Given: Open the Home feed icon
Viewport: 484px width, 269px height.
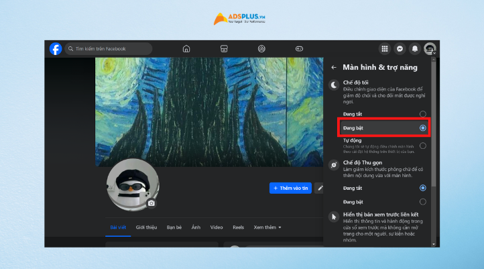Looking at the screenshot, I should (x=186, y=49).
